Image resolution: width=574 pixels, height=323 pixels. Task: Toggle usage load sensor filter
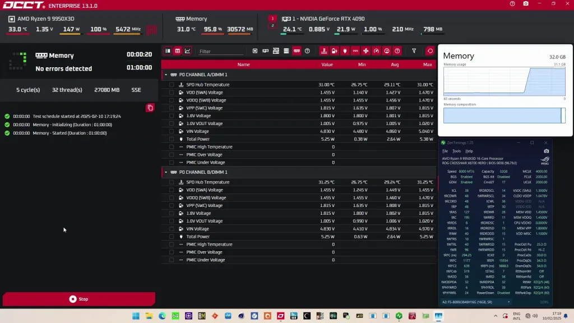387,51
